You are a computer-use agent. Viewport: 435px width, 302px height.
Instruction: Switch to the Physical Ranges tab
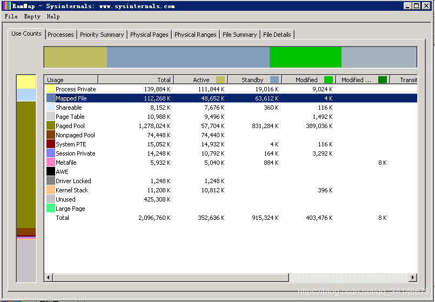195,35
